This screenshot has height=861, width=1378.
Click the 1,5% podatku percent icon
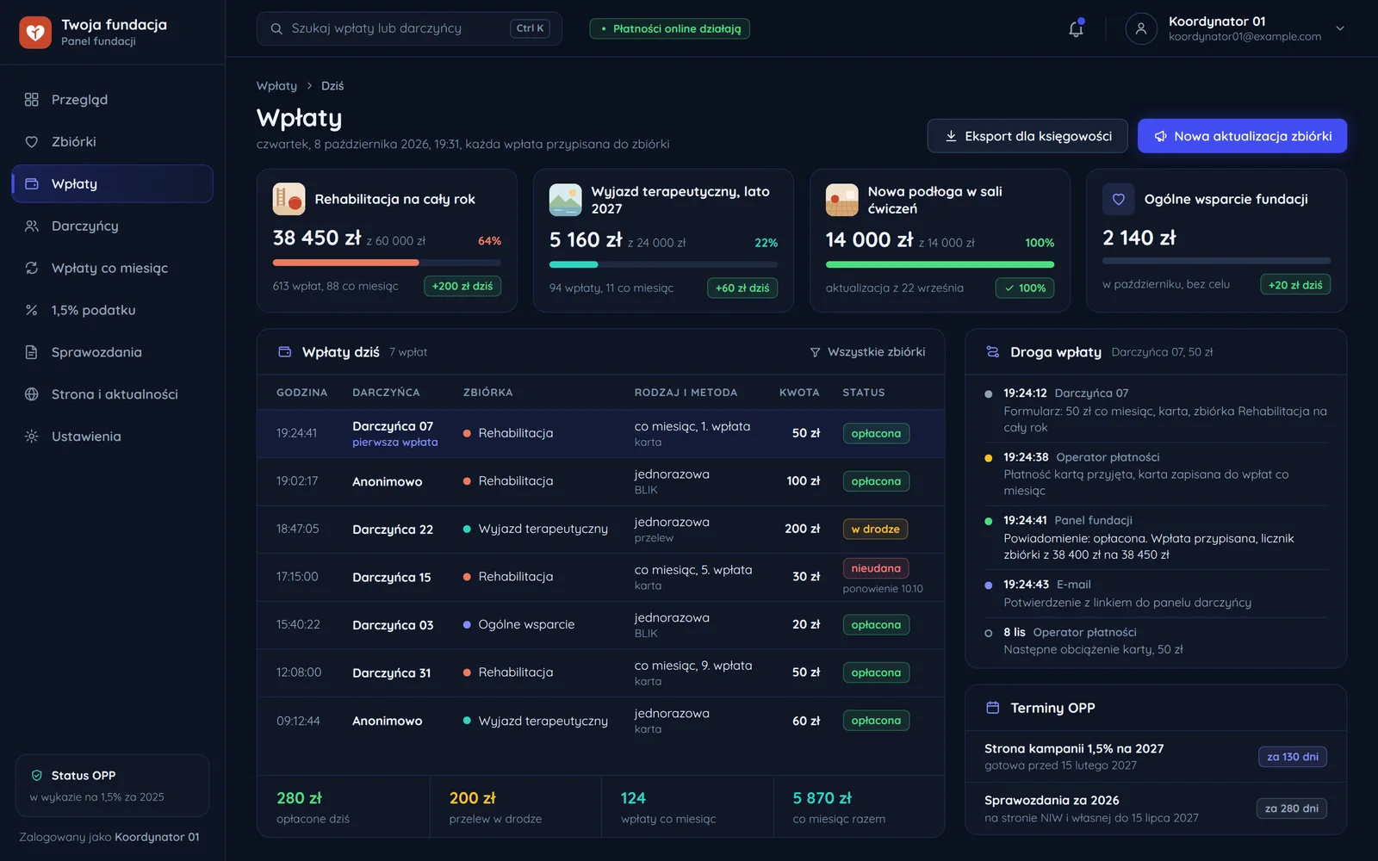click(x=32, y=311)
